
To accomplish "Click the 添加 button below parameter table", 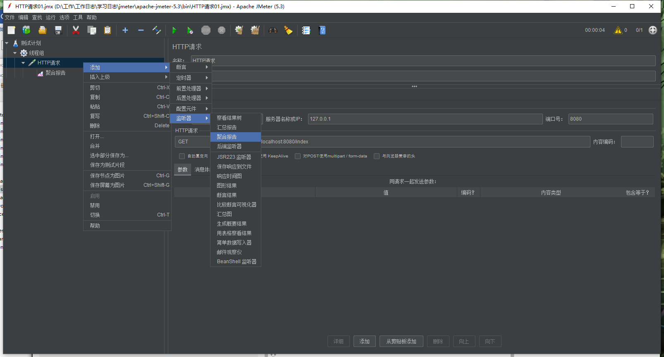I will pos(364,341).
